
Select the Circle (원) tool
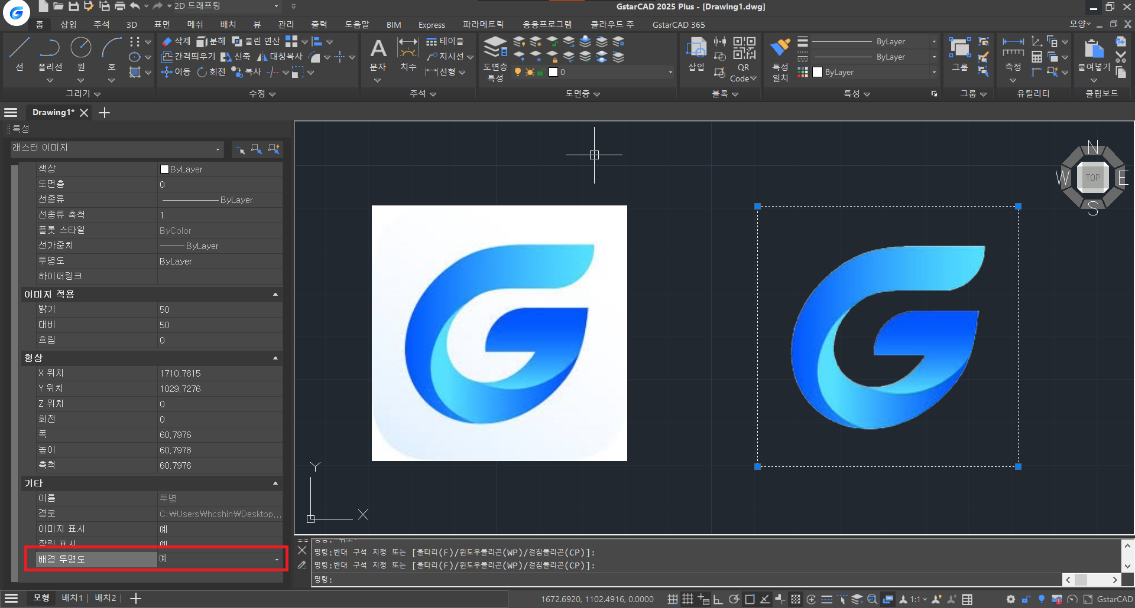(x=81, y=54)
